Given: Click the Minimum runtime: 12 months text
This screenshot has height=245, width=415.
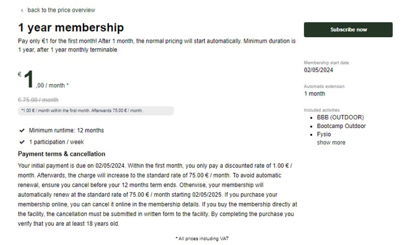Looking at the screenshot, I should pyautogui.click(x=66, y=131).
